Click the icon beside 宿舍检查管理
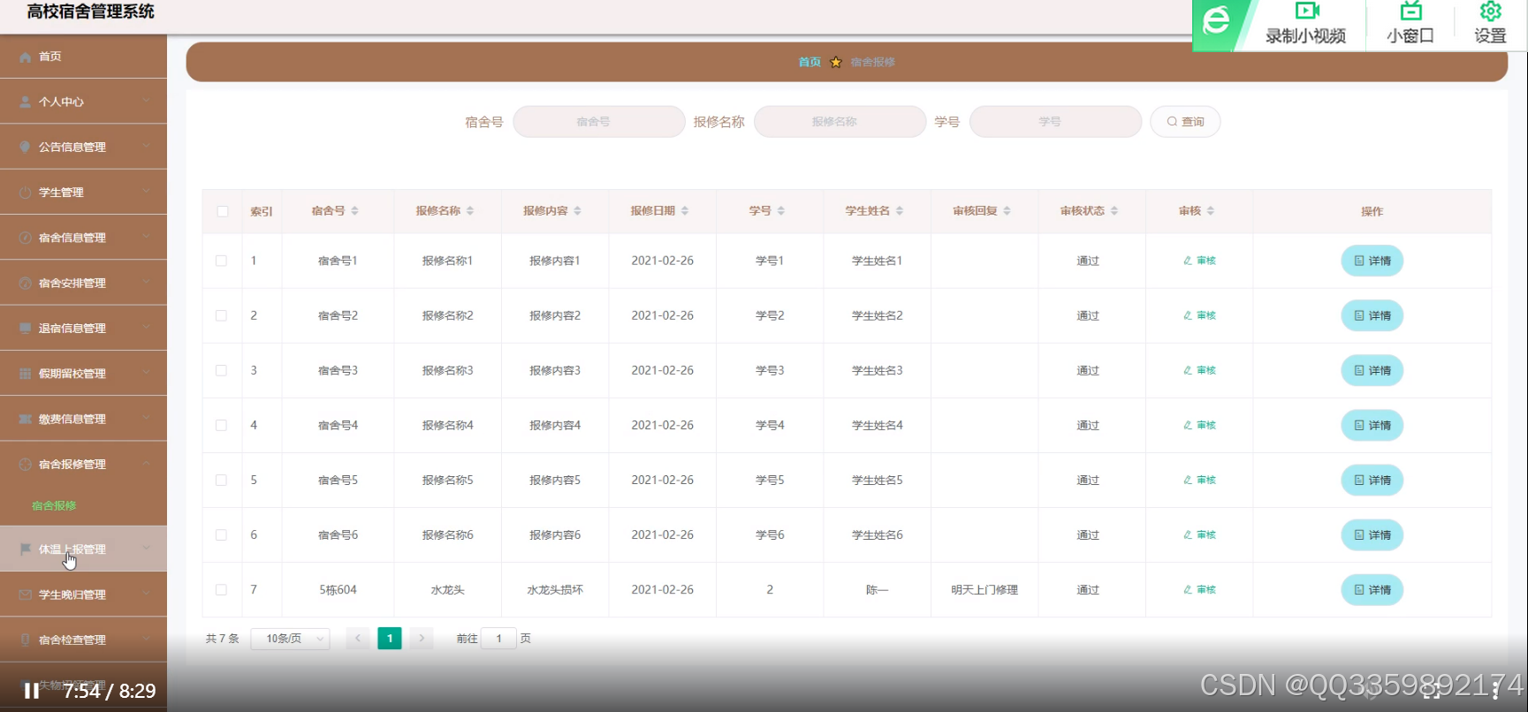Screen dimensions: 1528x712 tap(25, 640)
